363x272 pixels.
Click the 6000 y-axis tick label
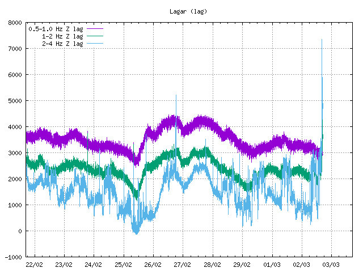pos(15,75)
